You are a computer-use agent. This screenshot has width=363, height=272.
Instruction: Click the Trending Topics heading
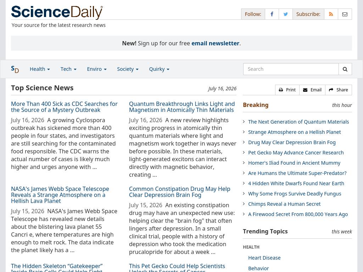point(265,232)
